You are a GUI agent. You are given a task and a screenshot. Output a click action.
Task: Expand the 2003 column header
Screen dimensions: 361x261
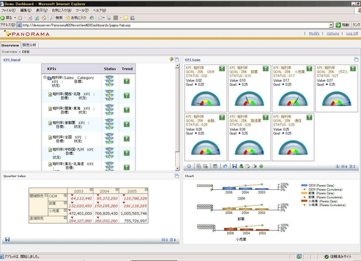click(x=91, y=190)
